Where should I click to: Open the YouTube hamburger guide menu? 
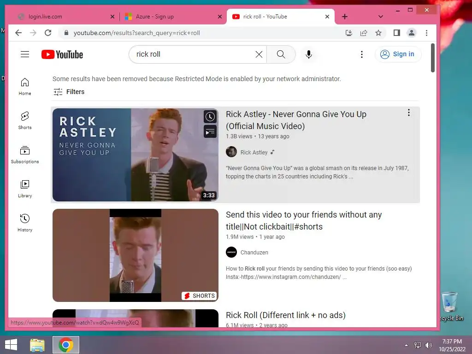(x=25, y=54)
